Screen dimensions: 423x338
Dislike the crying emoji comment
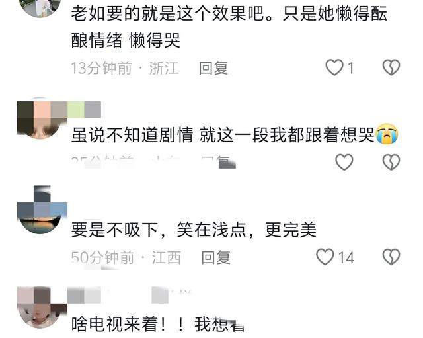pos(391,162)
